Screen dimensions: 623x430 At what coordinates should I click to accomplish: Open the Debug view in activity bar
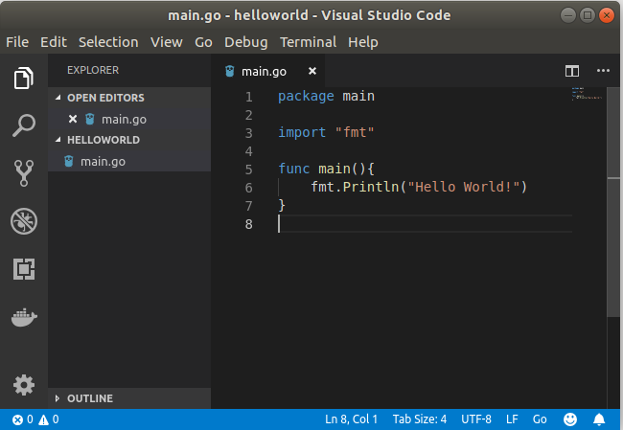[x=24, y=221]
